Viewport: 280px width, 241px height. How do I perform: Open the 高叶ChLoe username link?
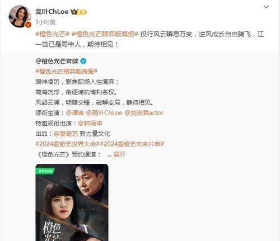coord(52,12)
